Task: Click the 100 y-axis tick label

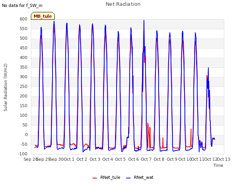Action: pos(24,116)
